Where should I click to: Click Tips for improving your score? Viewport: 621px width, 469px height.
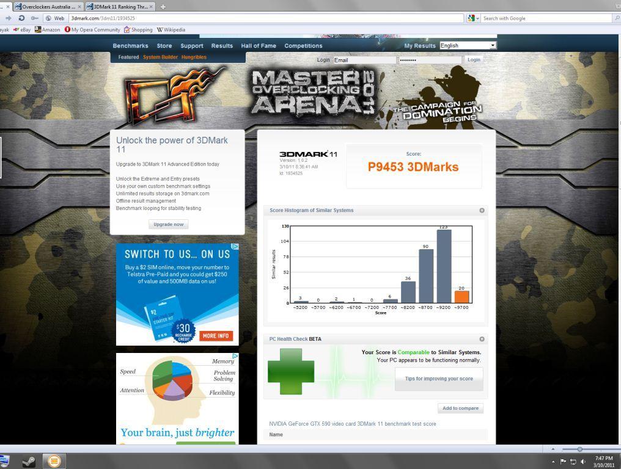point(439,379)
